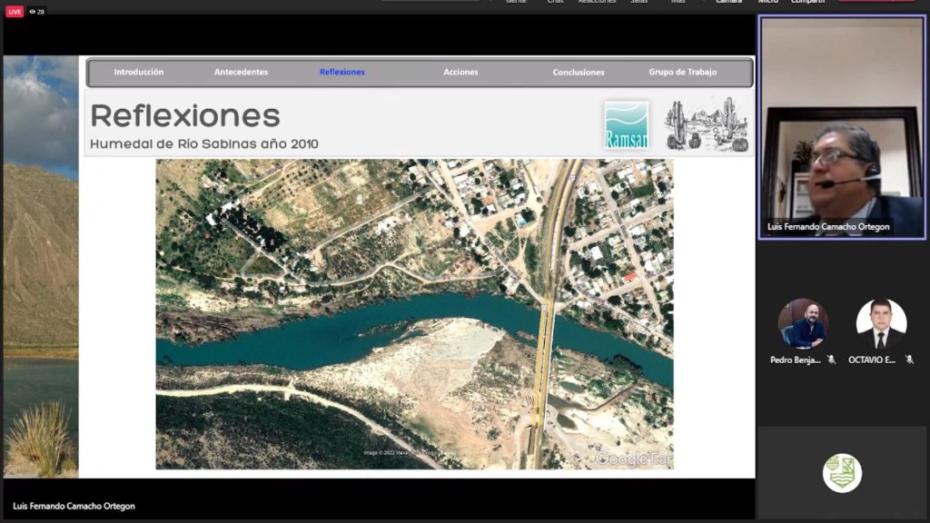Click Pedro Benja's muted microphone icon
930x523 pixels.
pyautogui.click(x=831, y=360)
